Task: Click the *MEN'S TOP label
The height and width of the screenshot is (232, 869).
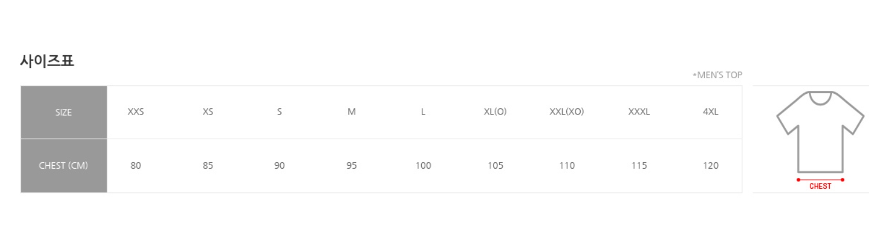Action: (717, 75)
